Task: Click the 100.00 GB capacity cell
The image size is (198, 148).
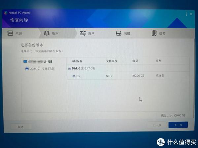Action: [138, 76]
